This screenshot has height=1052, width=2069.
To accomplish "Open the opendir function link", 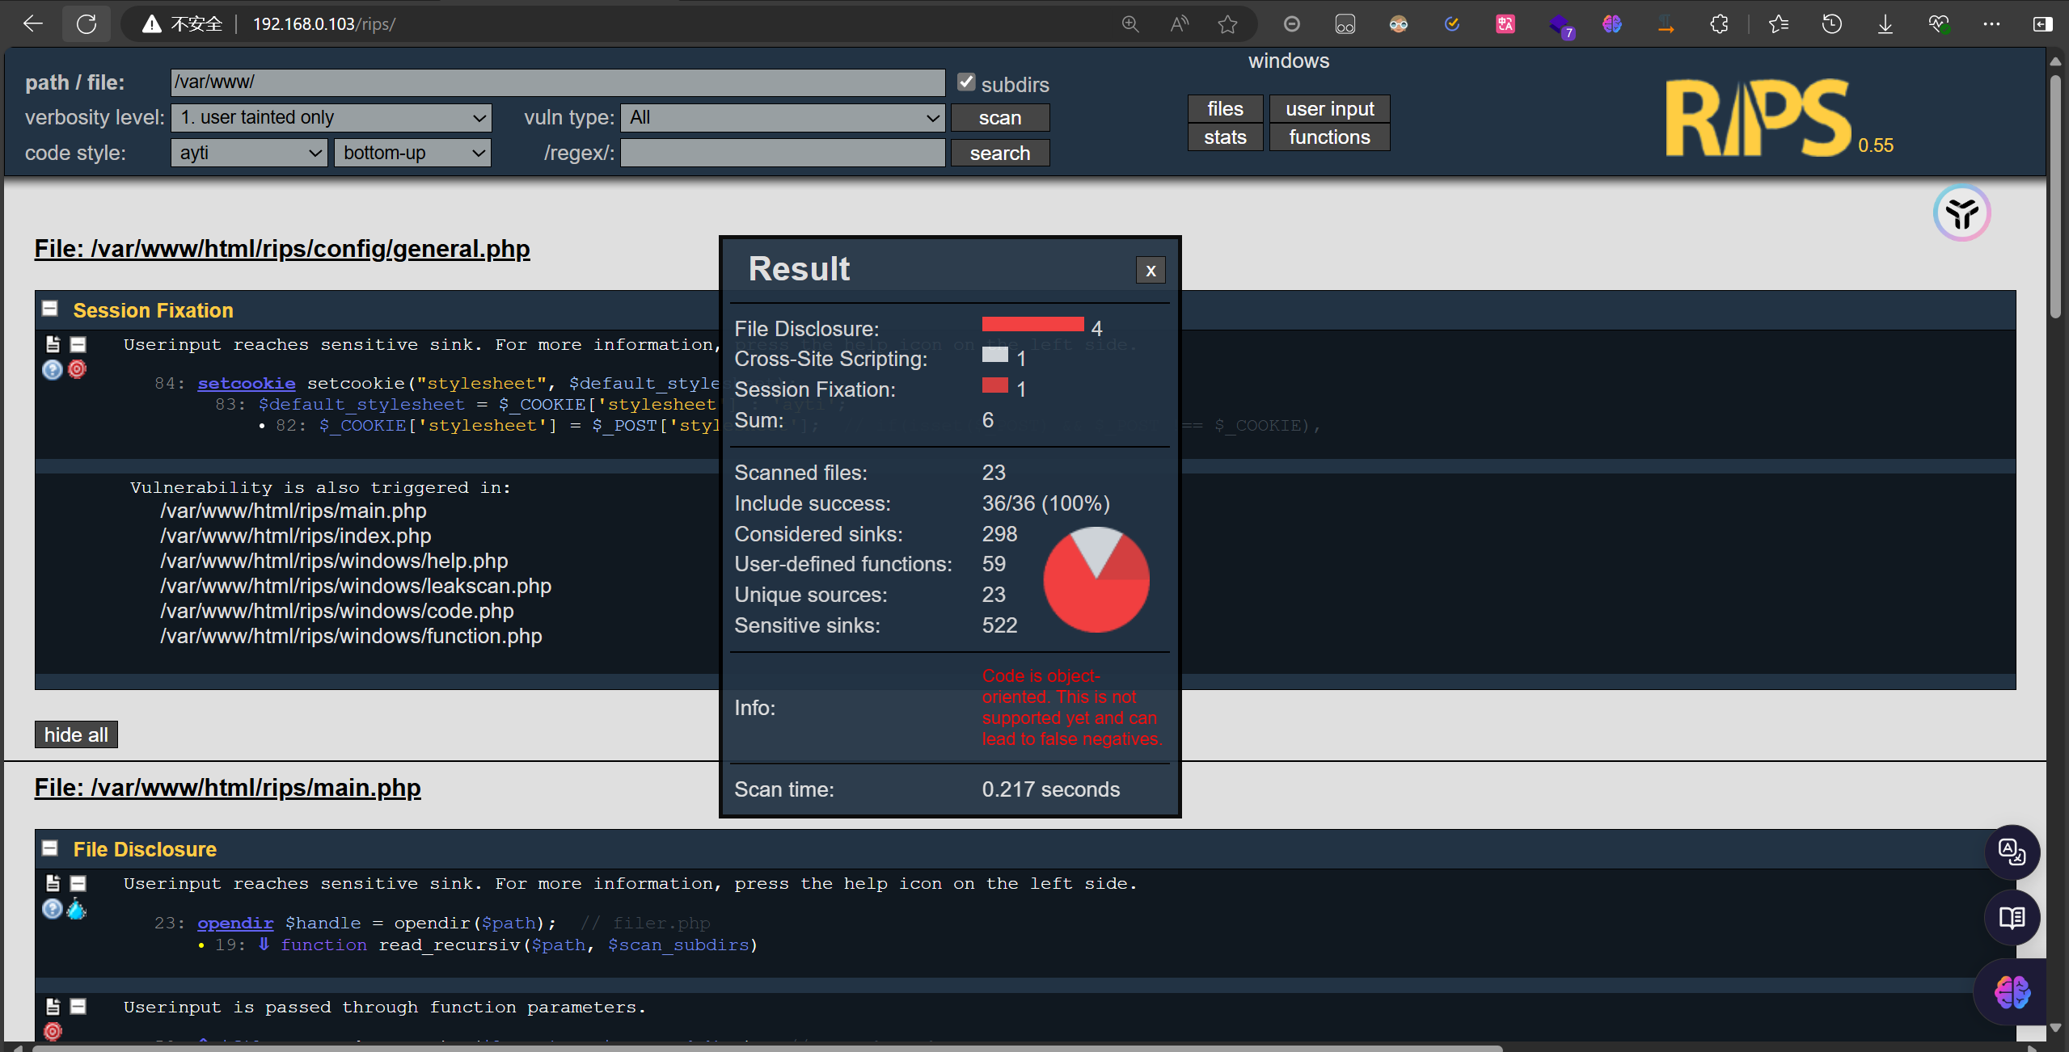I will coord(235,924).
